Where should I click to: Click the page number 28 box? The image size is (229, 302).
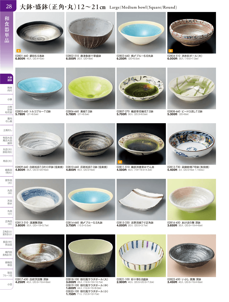tap(8, 6)
